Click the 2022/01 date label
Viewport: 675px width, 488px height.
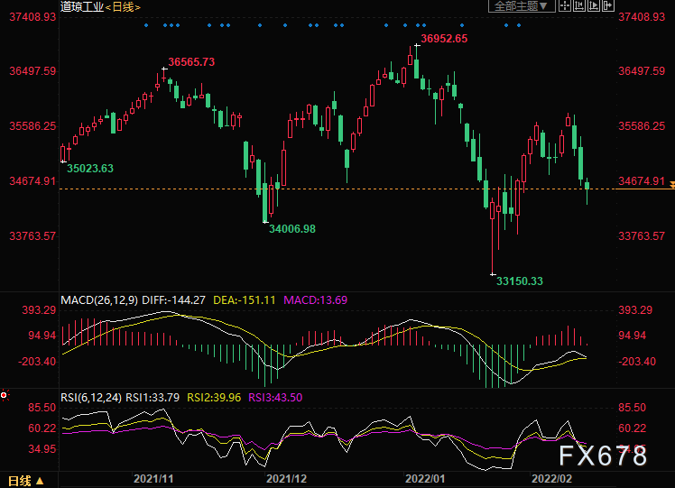click(425, 479)
